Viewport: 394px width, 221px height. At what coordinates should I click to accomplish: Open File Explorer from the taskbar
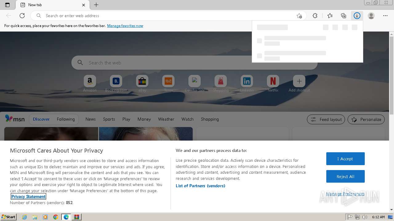(x=35, y=217)
